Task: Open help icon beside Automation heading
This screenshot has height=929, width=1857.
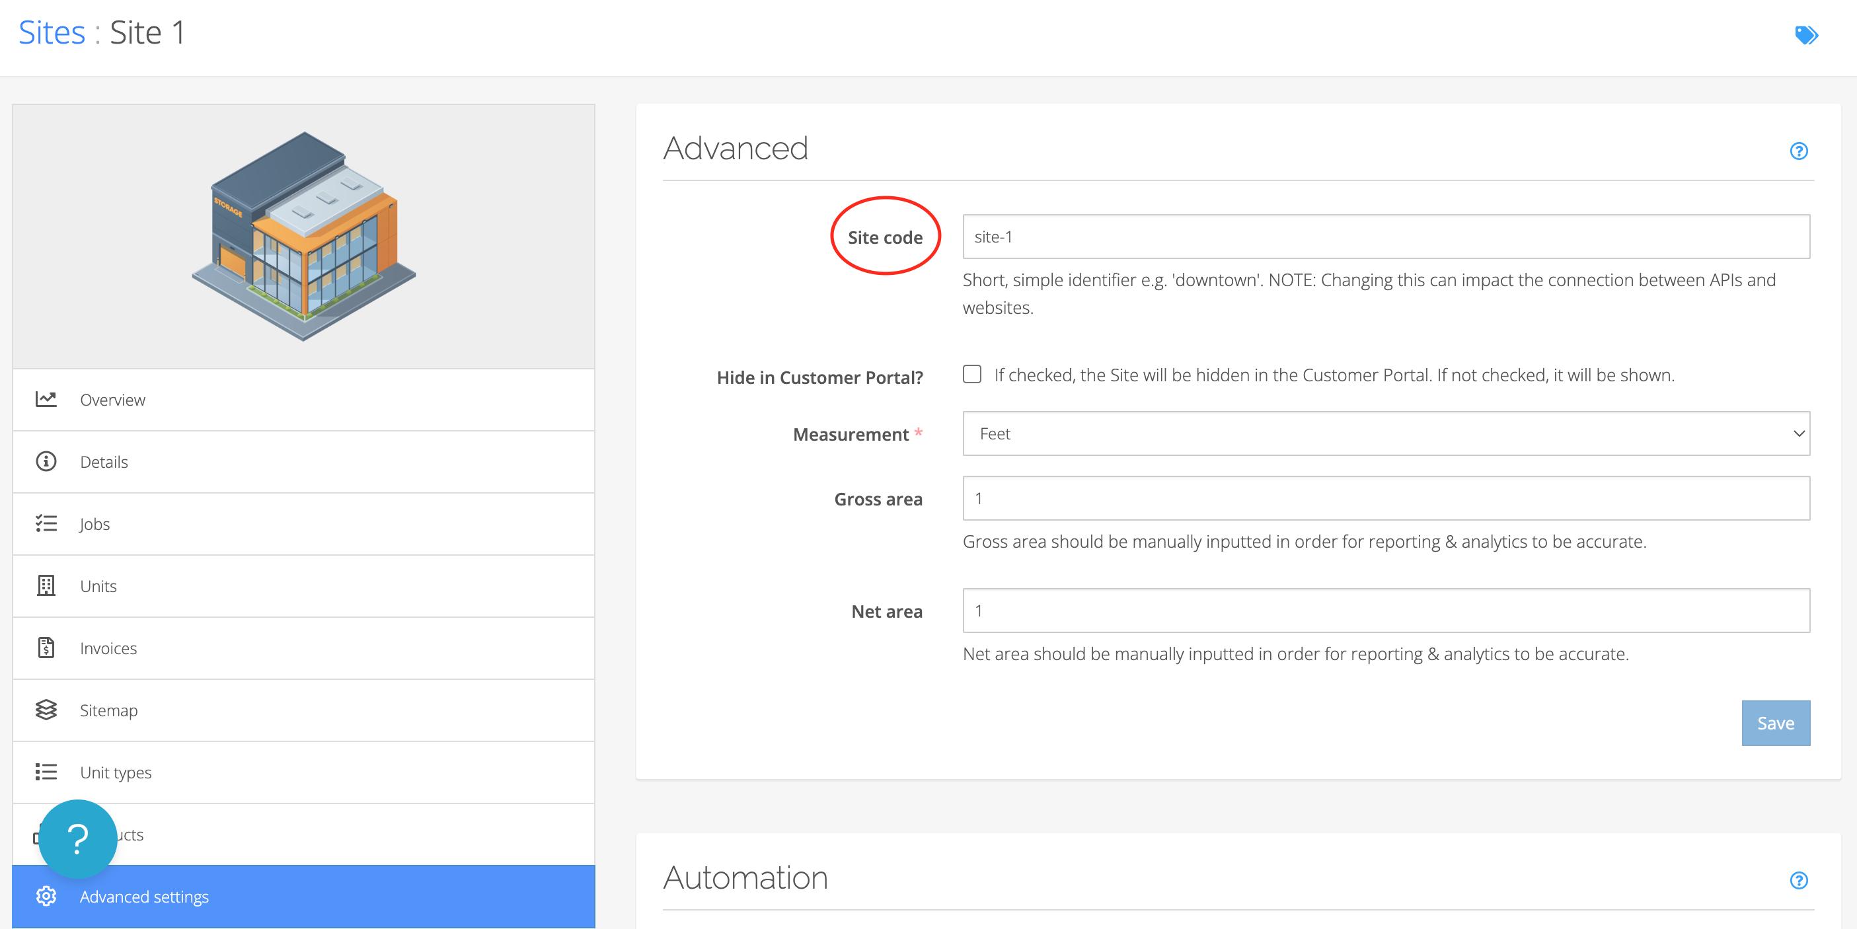Action: click(1799, 880)
